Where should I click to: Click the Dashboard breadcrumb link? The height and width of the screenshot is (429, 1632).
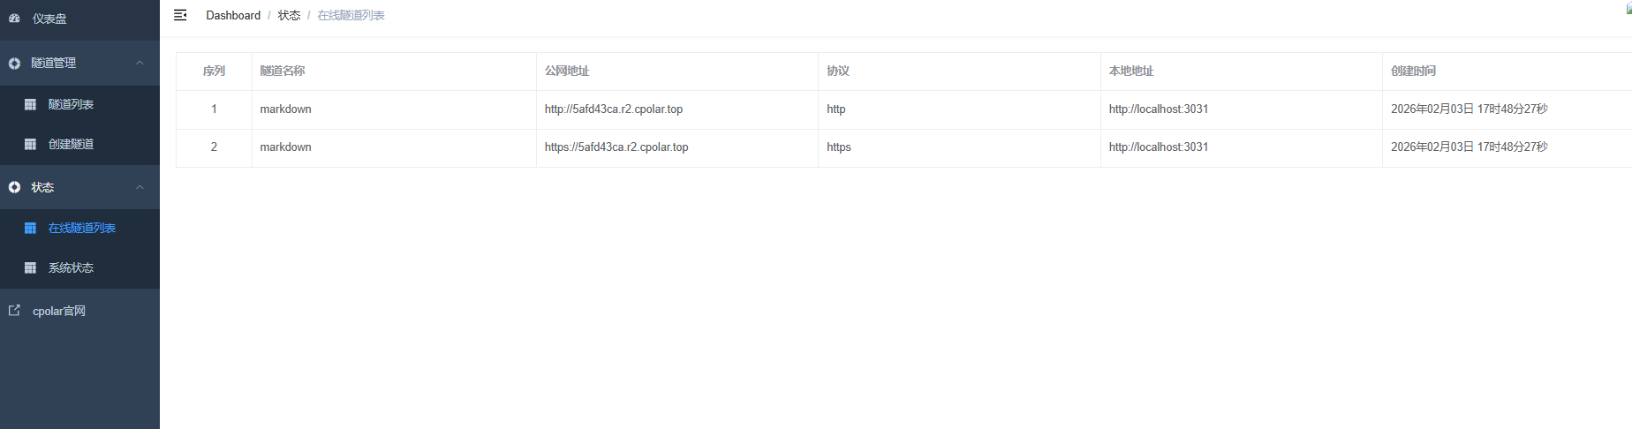click(233, 15)
